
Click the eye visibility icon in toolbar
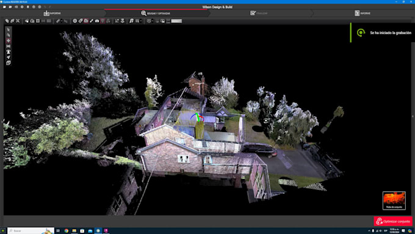(x=149, y=21)
